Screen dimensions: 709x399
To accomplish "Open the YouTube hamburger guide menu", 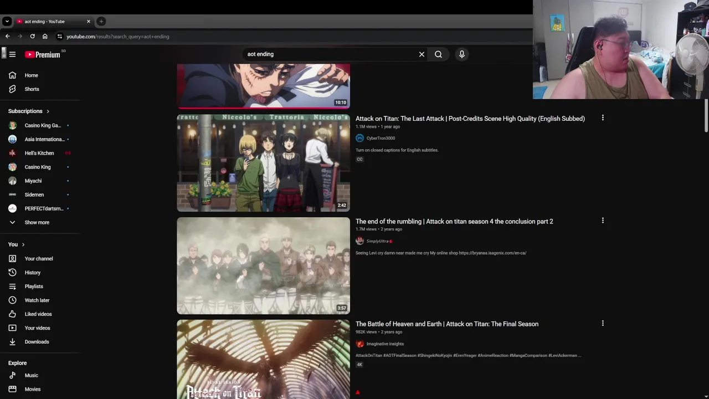I will click(x=12, y=54).
